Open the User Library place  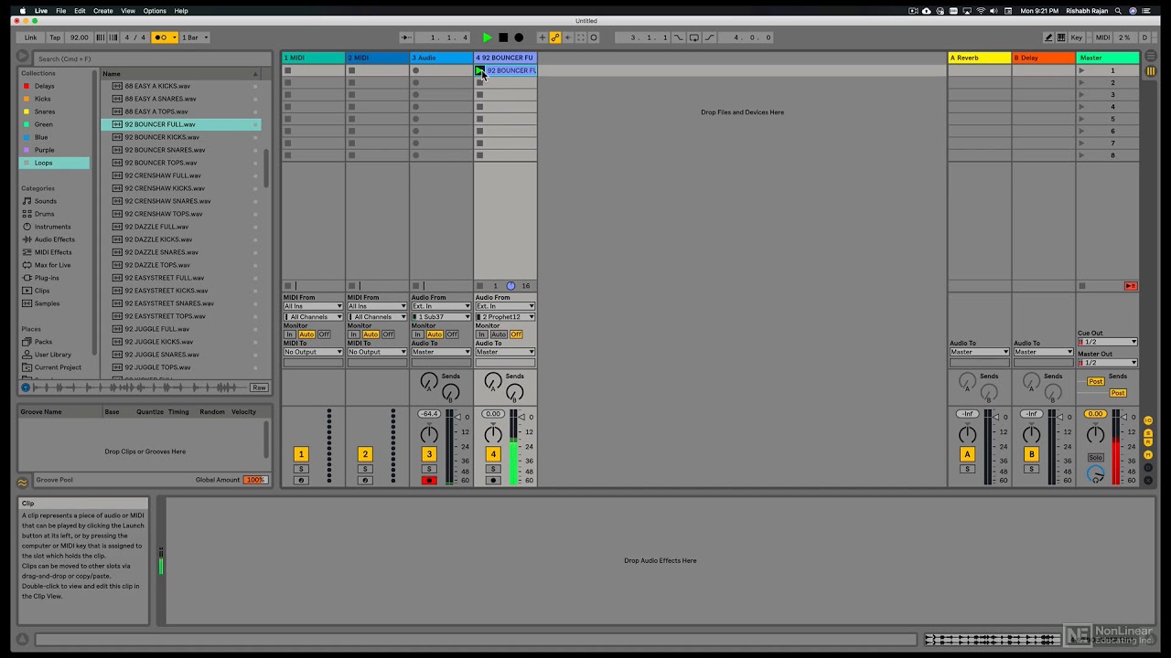(52, 355)
